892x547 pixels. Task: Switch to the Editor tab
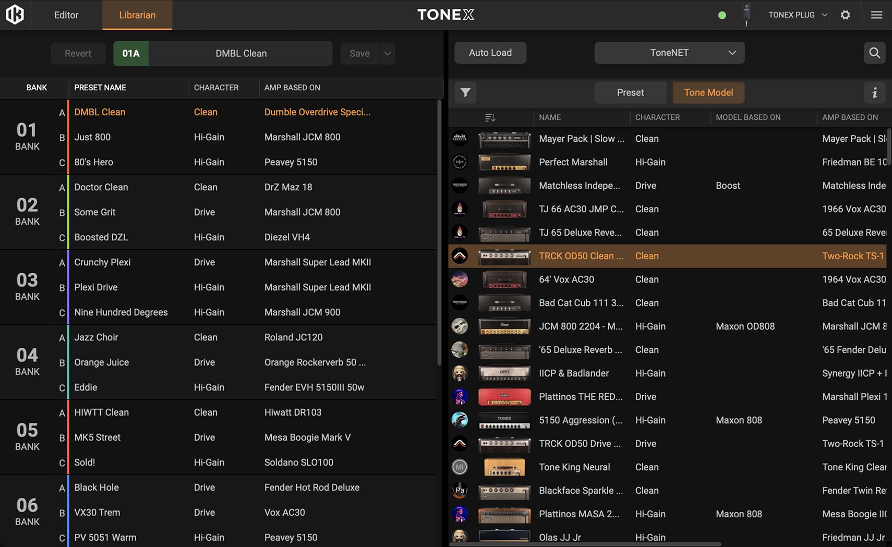[x=66, y=15]
